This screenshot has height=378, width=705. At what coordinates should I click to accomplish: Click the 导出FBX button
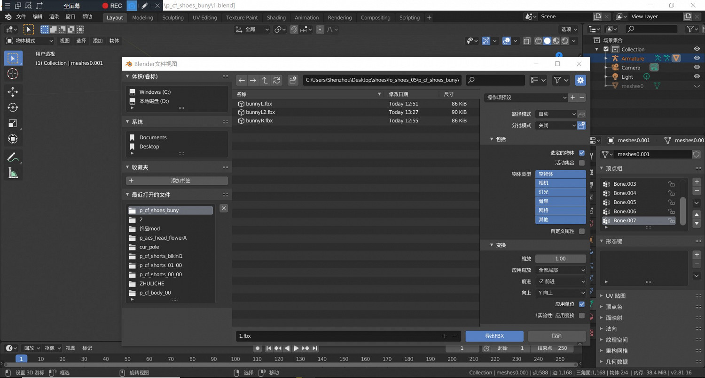[494, 336]
